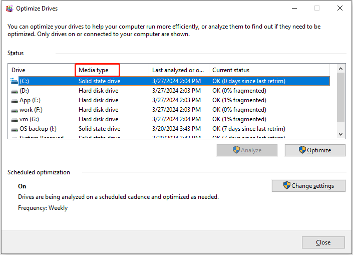Select the OS backup (I:) drive
The width and height of the screenshot is (353, 255).
click(170, 129)
